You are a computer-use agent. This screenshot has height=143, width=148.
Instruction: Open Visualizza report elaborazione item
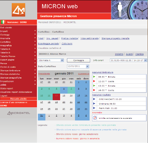point(16,92)
